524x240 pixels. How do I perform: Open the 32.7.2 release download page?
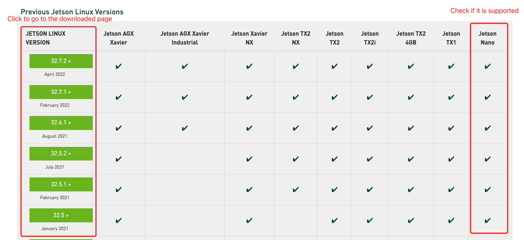[61, 61]
